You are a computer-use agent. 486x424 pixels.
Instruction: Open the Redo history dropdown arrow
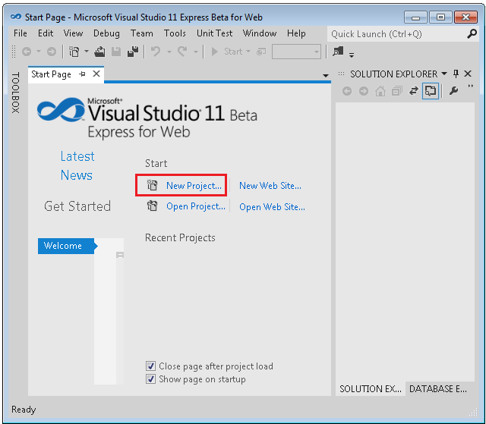click(196, 52)
